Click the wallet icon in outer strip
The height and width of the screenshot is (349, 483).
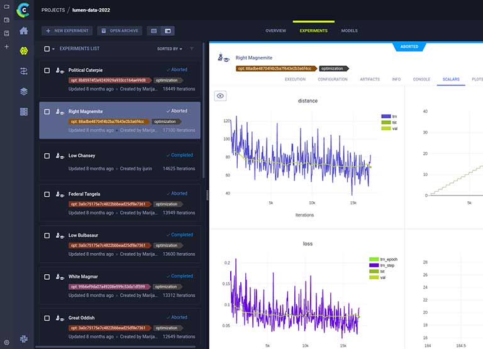pos(6,20)
